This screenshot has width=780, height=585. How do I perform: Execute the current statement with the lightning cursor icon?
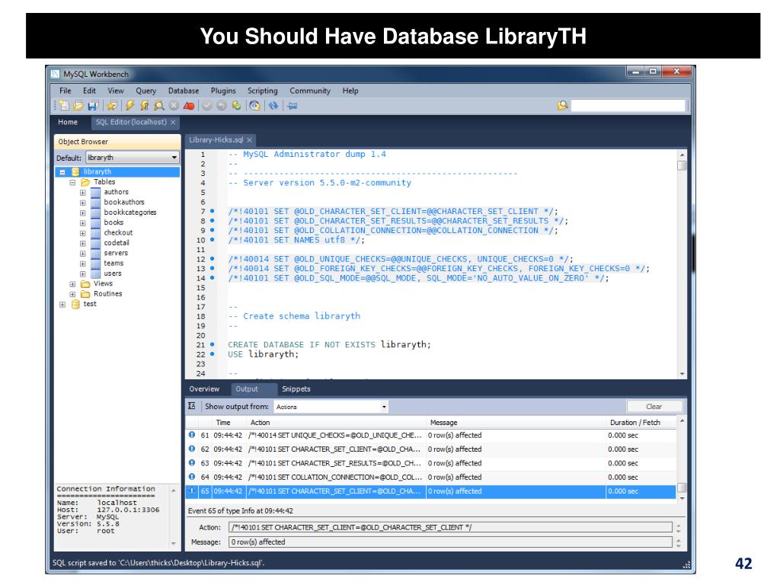[x=144, y=105]
